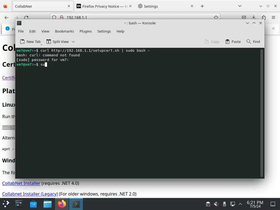The height and width of the screenshot is (210, 280).
Task: Click in the terminal at the su prompt
Action: (46, 65)
